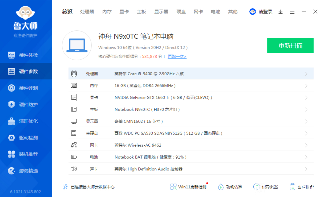Screen dimensions: 322x197
Task: Click the 声卡 speaker icon
Action: click(74, 169)
